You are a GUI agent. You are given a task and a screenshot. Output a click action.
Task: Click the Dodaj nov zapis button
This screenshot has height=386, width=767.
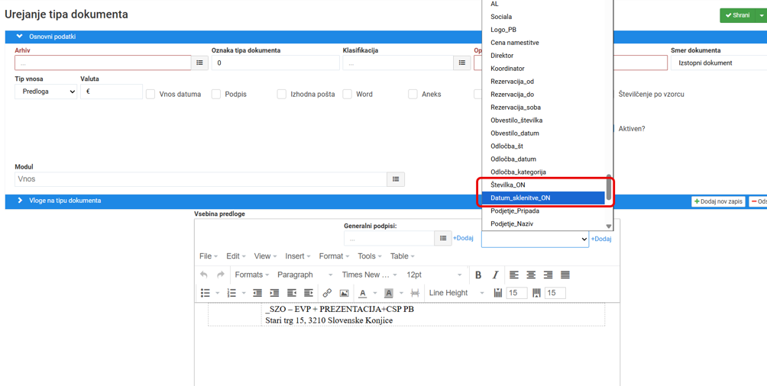click(718, 201)
